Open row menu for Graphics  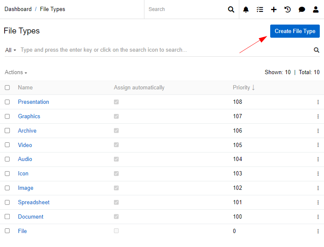click(x=318, y=117)
